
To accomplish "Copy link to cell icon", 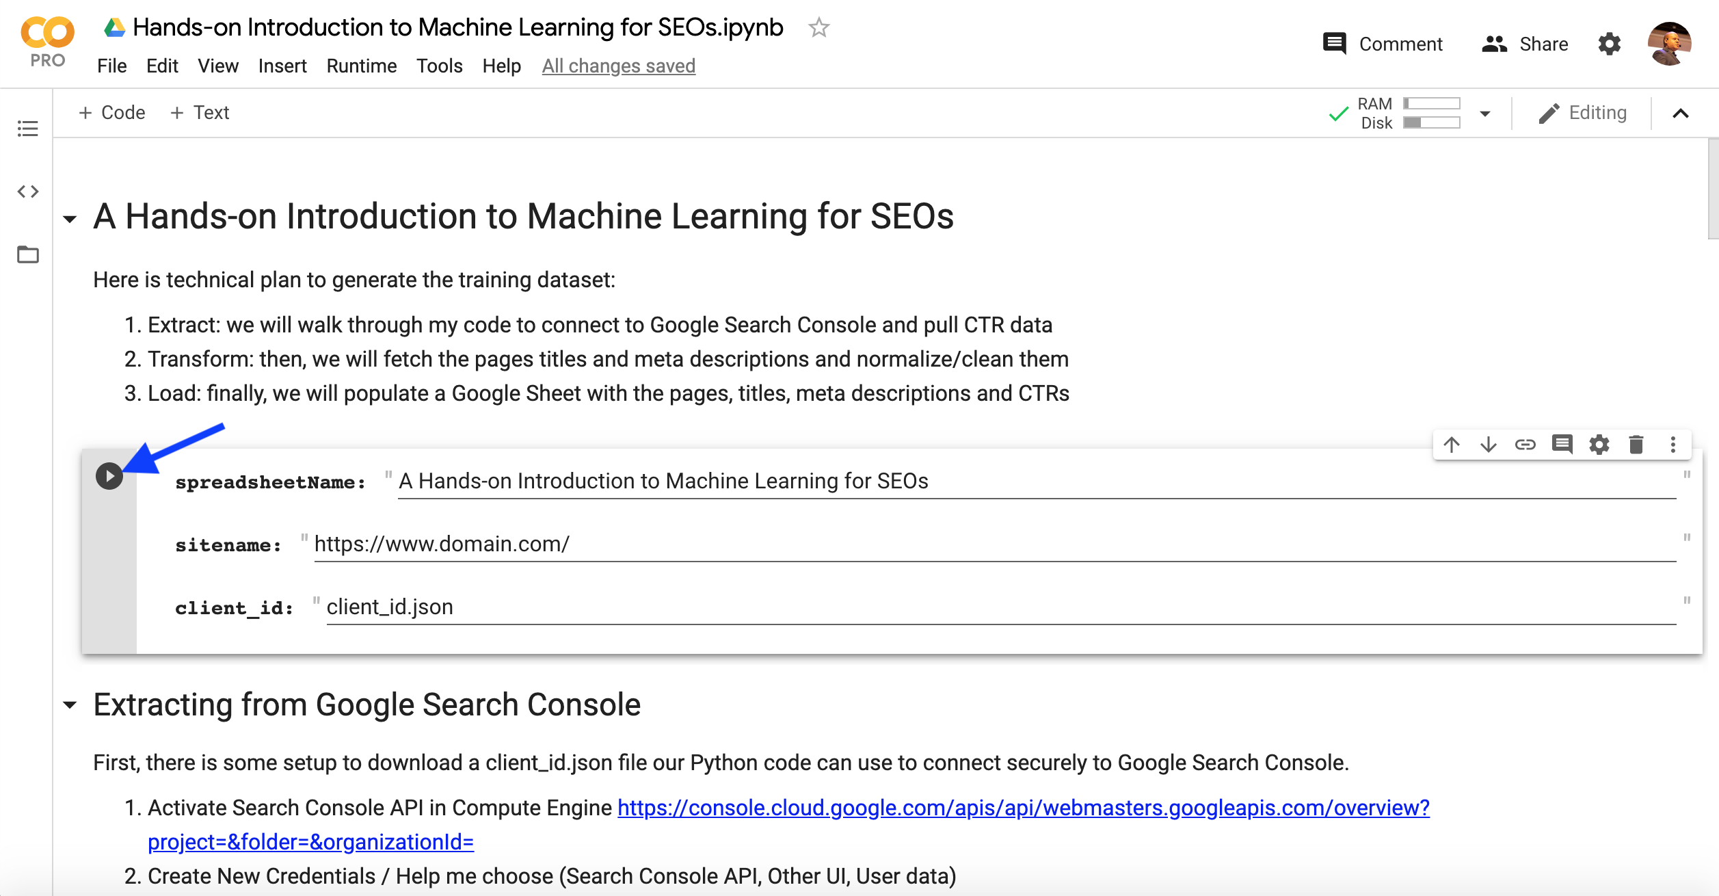I will [1525, 445].
